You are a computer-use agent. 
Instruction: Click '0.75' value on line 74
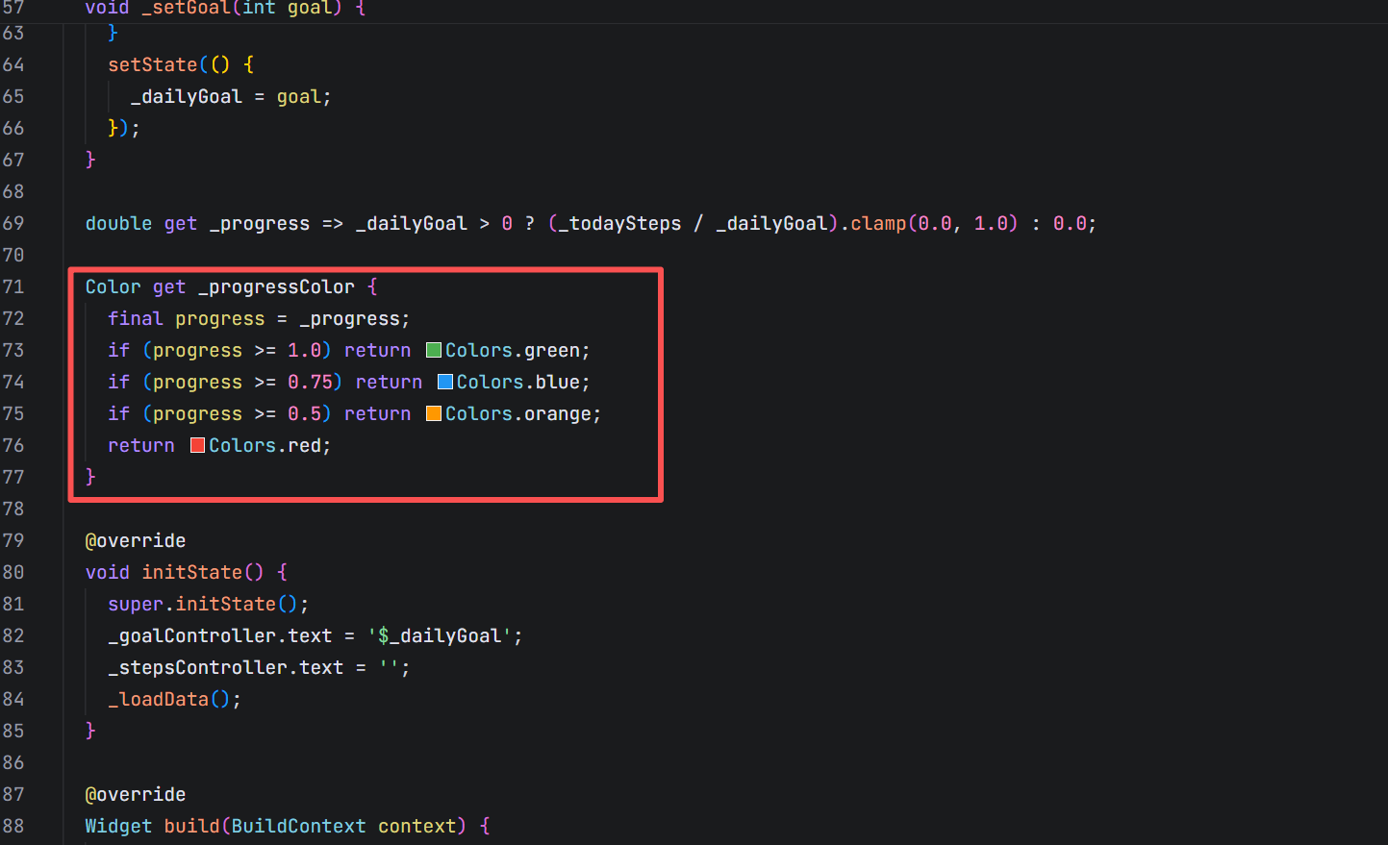[310, 382]
